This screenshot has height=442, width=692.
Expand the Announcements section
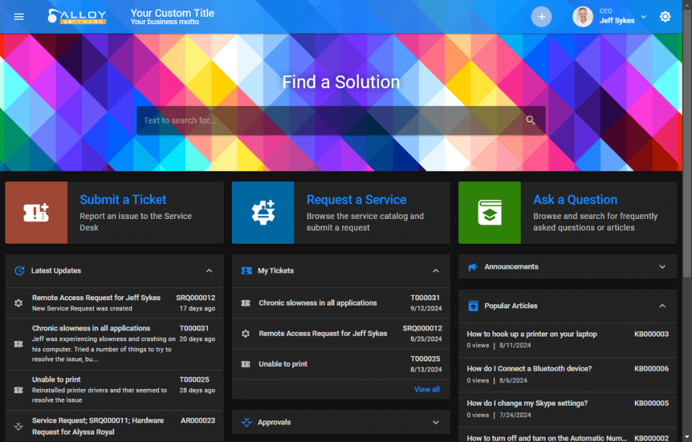tap(661, 267)
